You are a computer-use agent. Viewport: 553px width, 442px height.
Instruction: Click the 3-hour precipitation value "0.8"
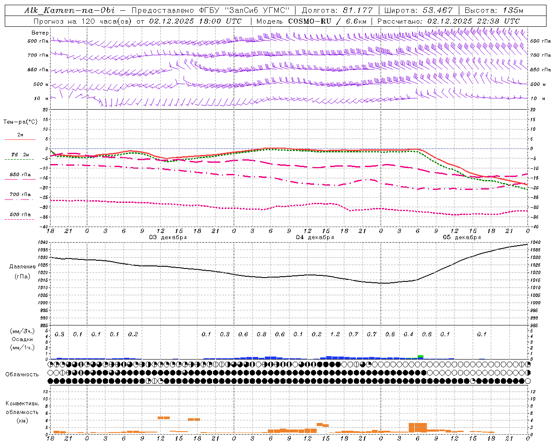click(x=261, y=334)
